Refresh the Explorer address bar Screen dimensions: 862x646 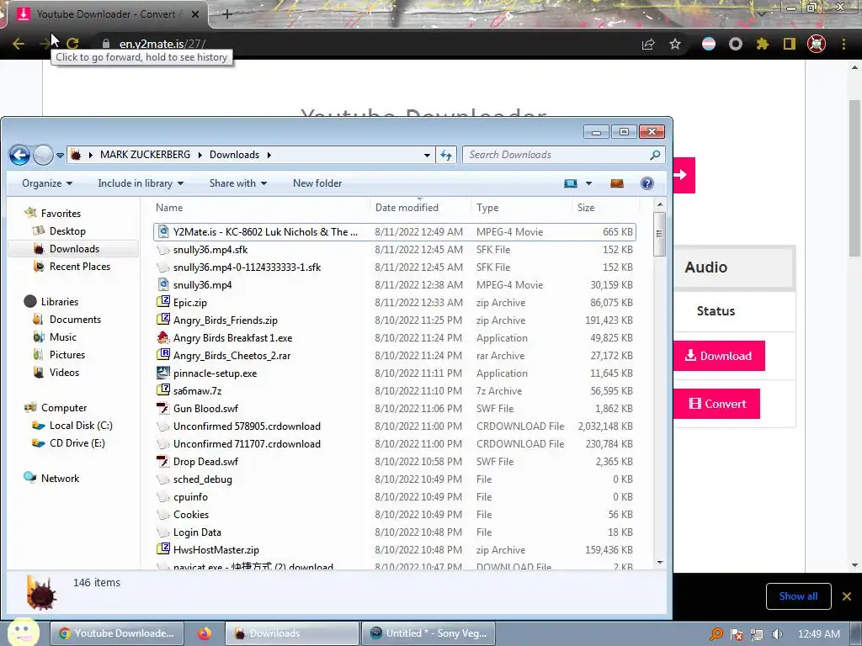pyautogui.click(x=446, y=155)
